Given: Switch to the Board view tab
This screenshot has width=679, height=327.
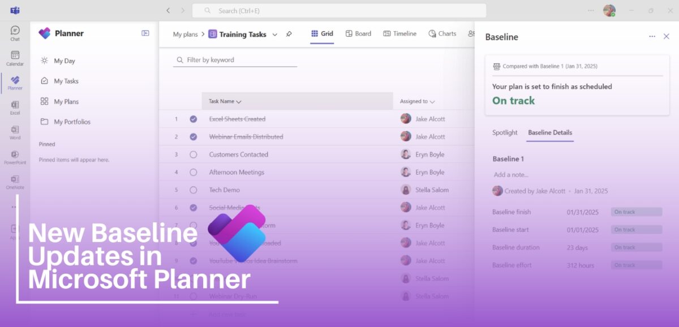Looking at the screenshot, I should (358, 33).
